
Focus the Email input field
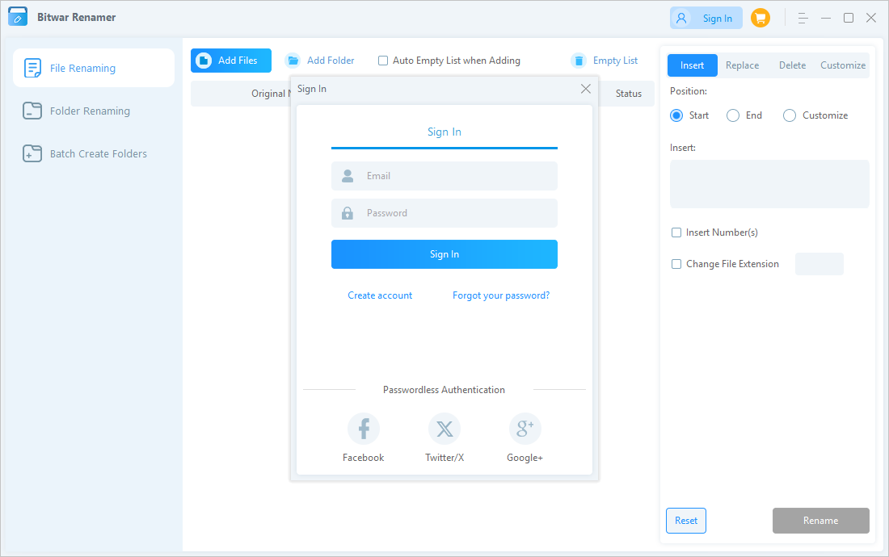pyautogui.click(x=444, y=176)
